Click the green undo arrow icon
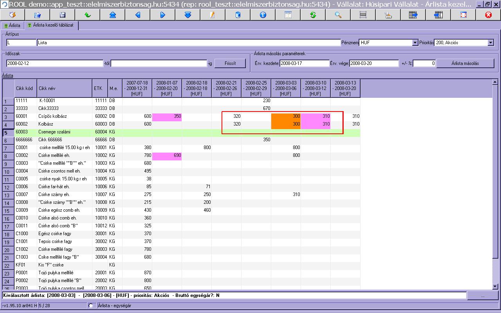501x313 pixels. (88, 15)
